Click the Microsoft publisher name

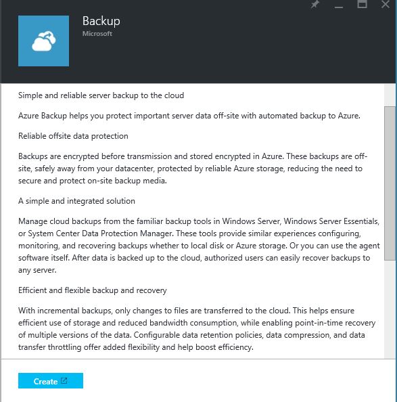point(97,34)
